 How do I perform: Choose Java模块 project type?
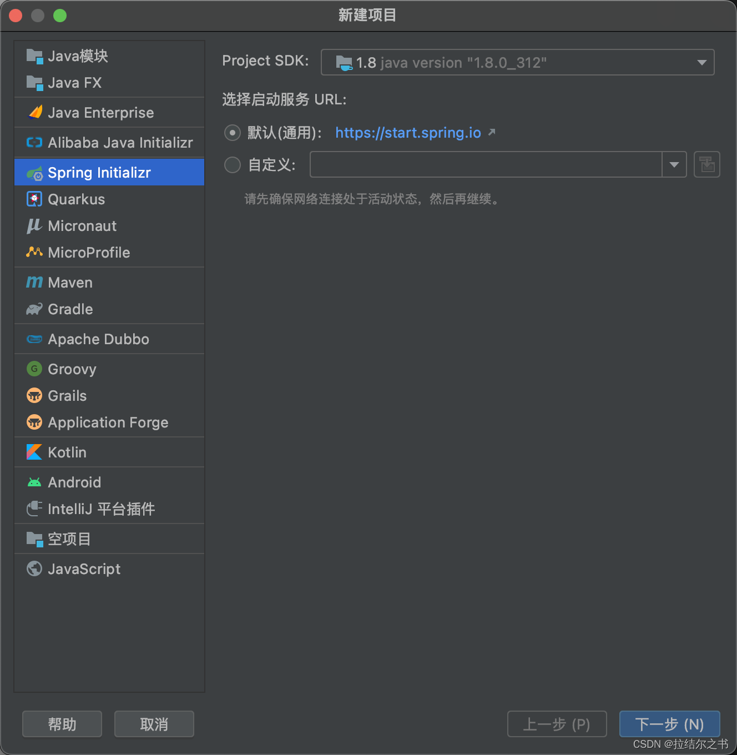109,56
